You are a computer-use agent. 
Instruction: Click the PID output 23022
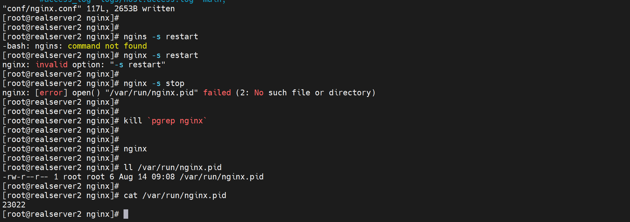14,205
